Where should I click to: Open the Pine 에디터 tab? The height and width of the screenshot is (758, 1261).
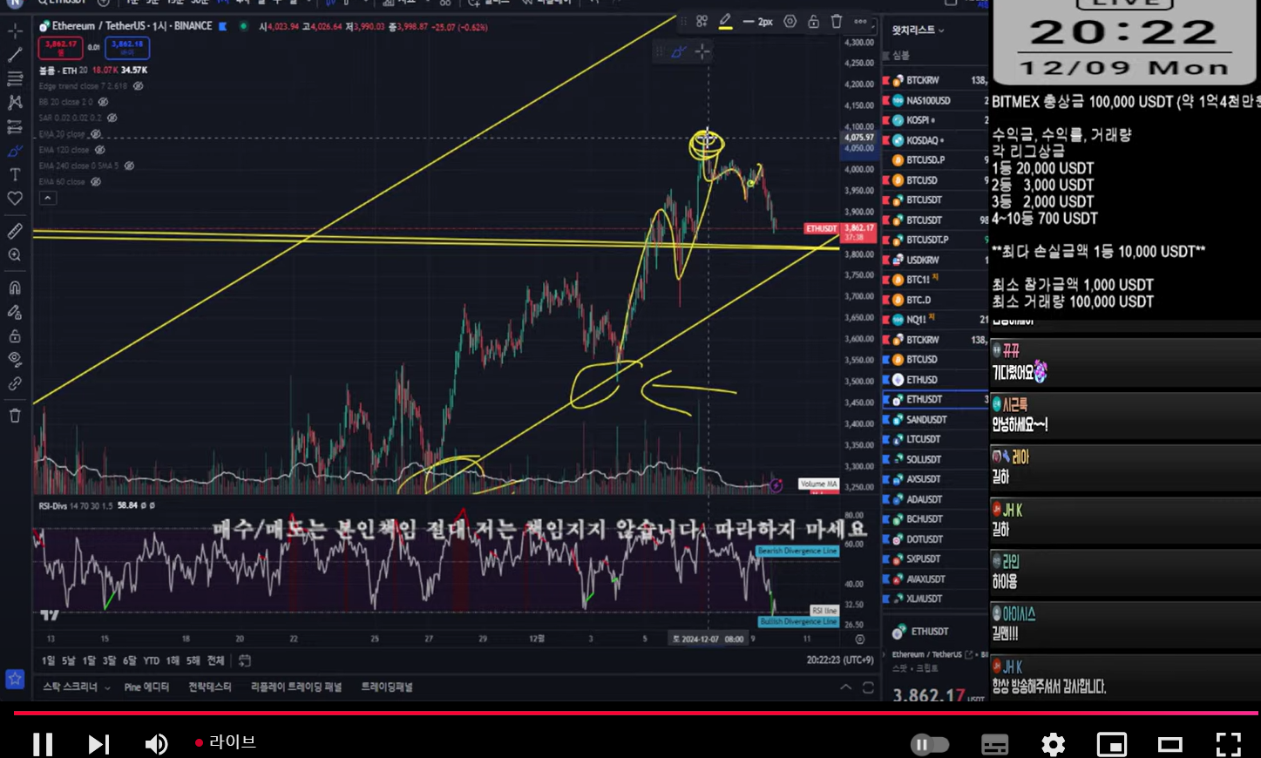(x=146, y=687)
